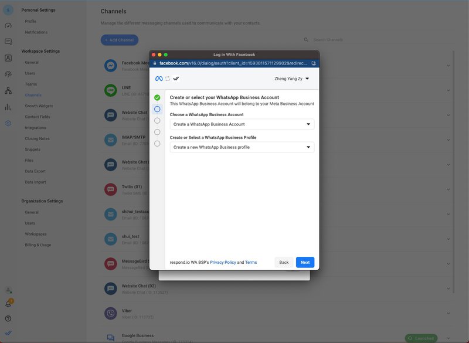Screen dimensions: 469x343
Task: Open Integrations settings
Action: point(35,128)
